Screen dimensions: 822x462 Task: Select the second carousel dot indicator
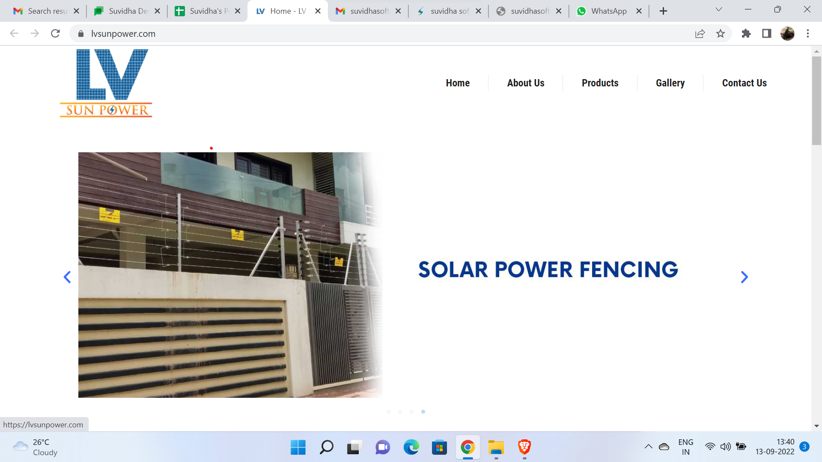[400, 412]
